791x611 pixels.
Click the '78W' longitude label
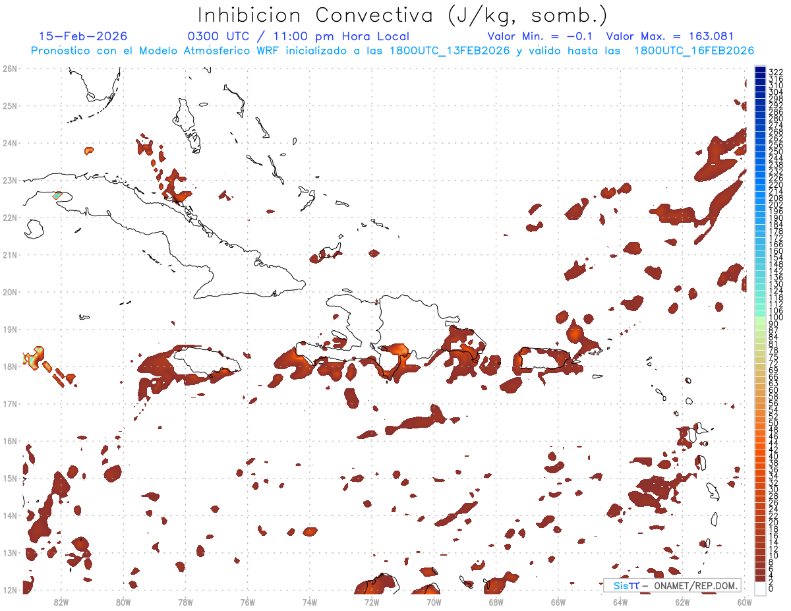click(x=185, y=602)
